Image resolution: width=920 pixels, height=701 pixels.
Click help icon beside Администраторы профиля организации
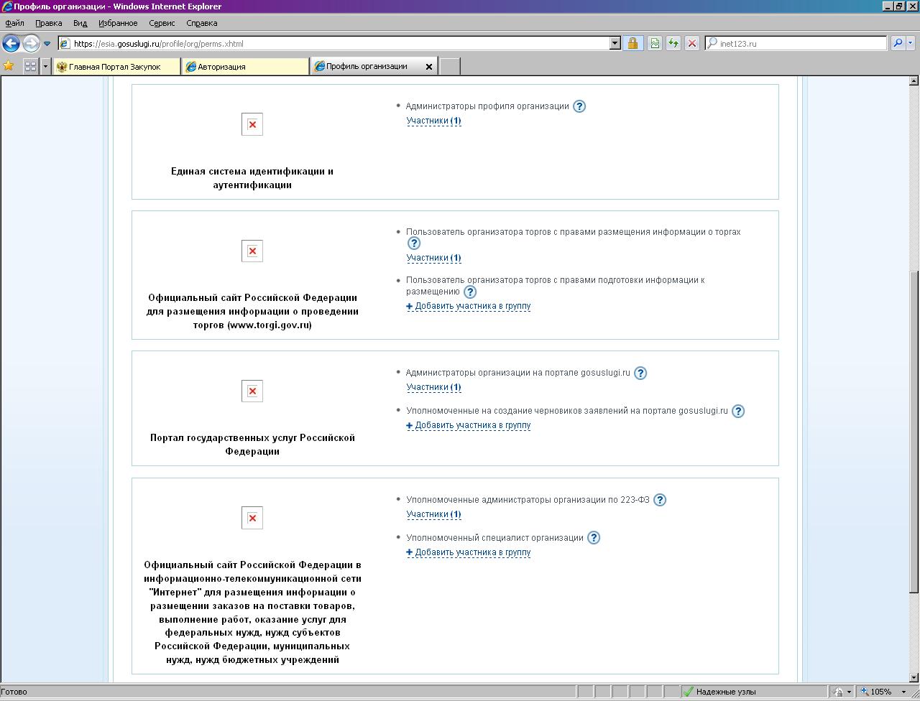coord(579,106)
